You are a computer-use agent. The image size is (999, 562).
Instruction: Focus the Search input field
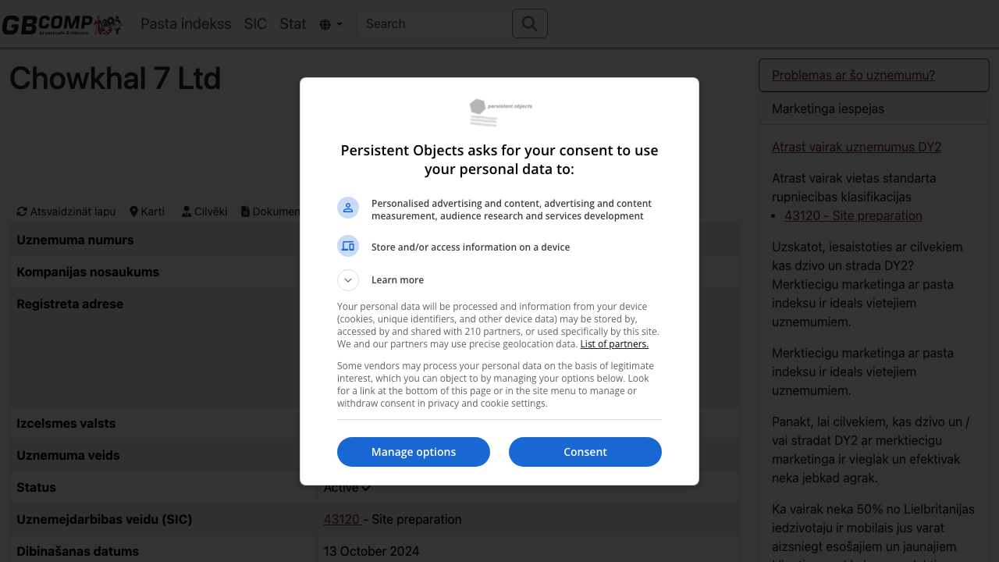tap(434, 24)
